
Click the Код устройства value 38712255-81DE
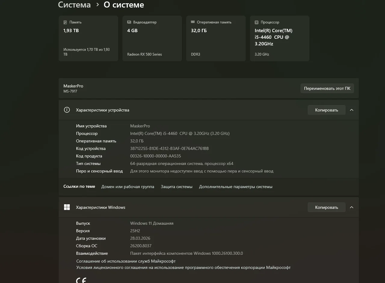point(169,148)
